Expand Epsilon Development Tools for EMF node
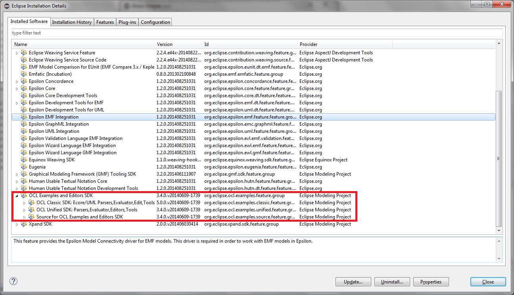Screen dimensions: 514x295 (x=17, y=103)
